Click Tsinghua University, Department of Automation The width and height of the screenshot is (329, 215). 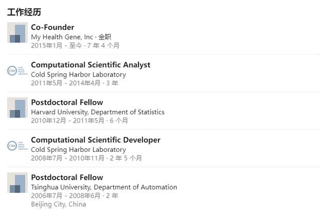(x=104, y=187)
